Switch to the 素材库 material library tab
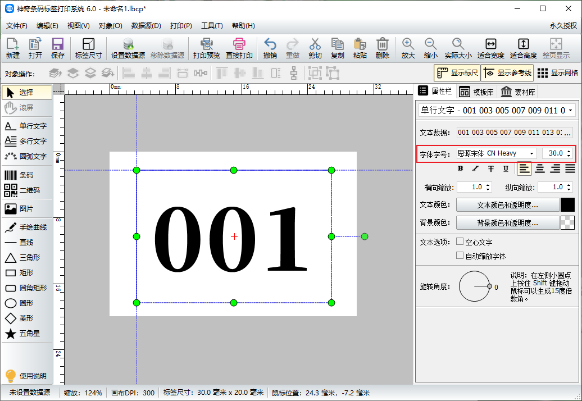Image resolution: width=582 pixels, height=401 pixels. tap(518, 92)
